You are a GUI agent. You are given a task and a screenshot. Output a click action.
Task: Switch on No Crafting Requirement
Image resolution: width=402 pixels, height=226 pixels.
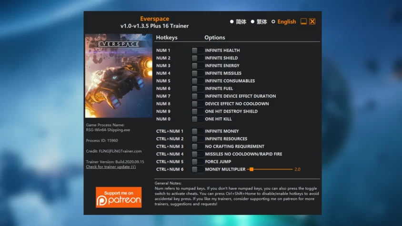[197, 147]
